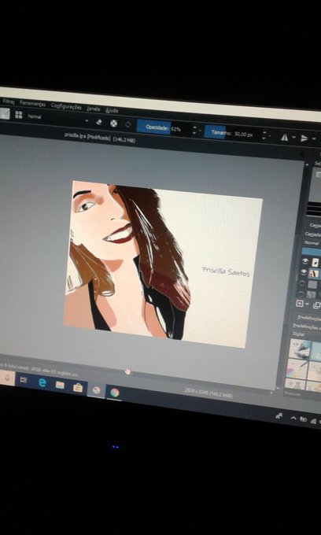Select the top layer thumbnail
Screen dimensions: 321x535
315,262
